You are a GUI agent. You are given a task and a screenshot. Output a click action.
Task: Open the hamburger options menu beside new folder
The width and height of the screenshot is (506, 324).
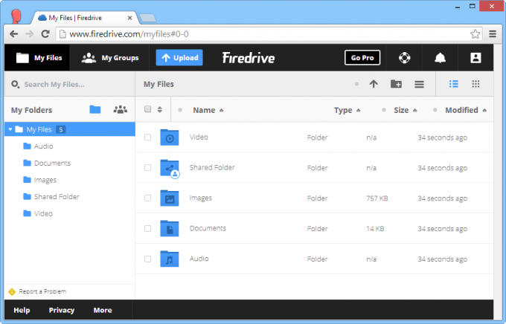click(419, 85)
